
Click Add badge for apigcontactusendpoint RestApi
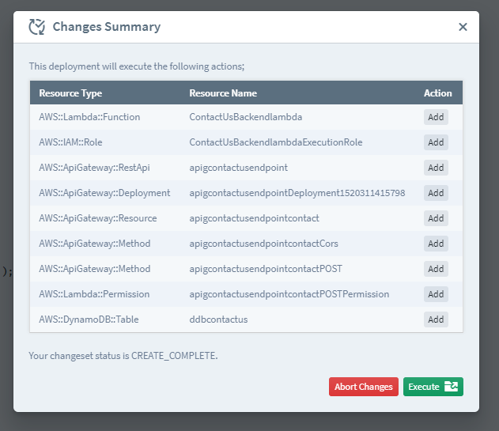click(436, 168)
